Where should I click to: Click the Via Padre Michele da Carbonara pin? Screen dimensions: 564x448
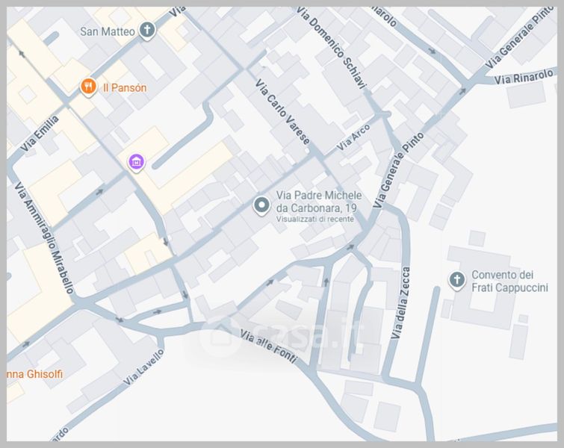point(262,205)
